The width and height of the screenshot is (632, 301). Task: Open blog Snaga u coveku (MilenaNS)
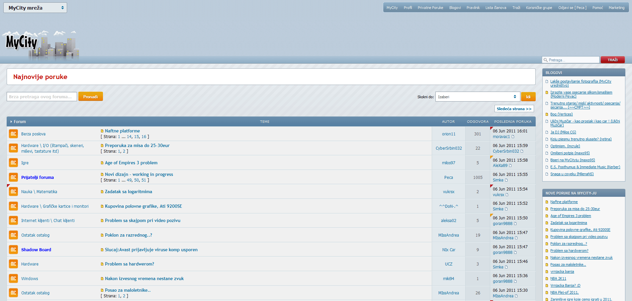tap(572, 174)
